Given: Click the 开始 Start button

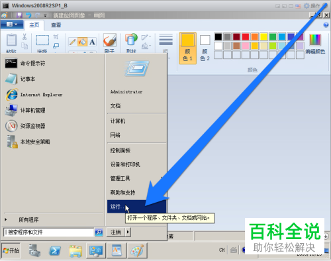Looking at the screenshot, I should pyautogui.click(x=11, y=250).
